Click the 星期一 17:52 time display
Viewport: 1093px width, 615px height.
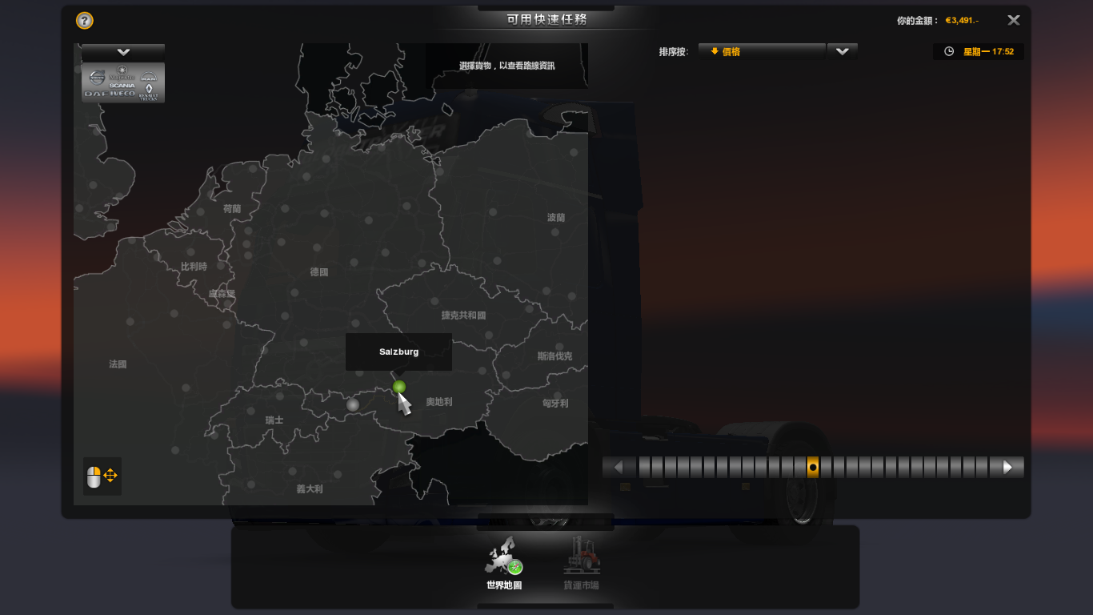[x=988, y=51]
